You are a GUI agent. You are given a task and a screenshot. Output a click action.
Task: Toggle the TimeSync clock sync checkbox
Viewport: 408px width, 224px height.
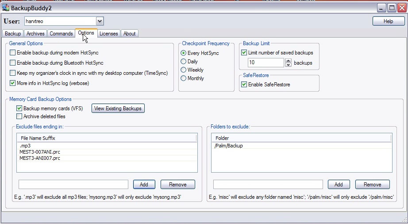(12, 73)
